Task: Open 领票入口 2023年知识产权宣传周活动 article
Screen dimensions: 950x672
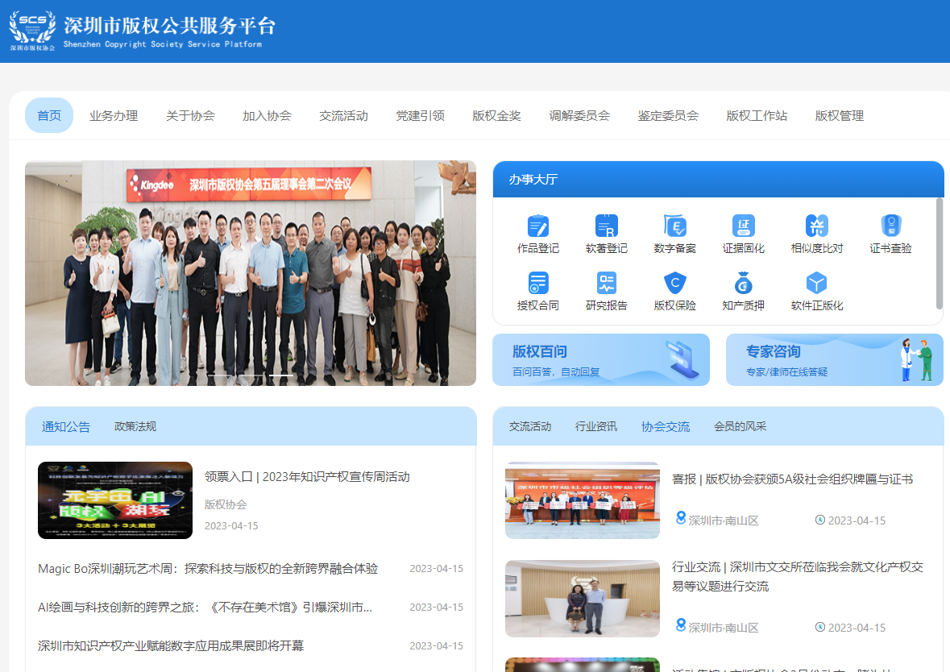Action: pos(307,477)
